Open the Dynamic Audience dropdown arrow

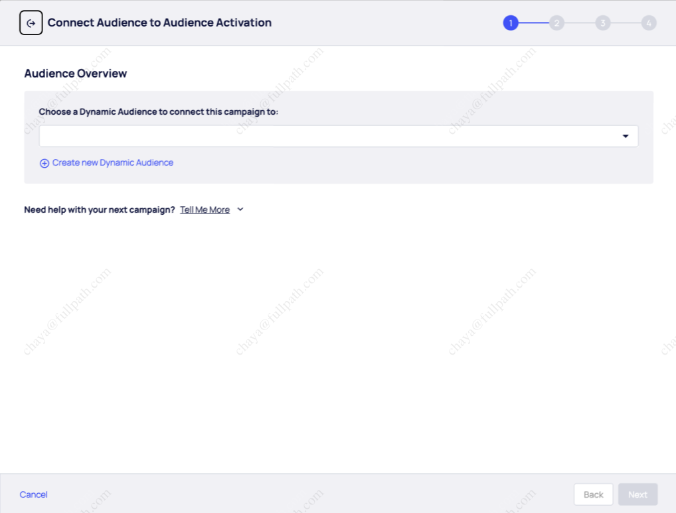(x=625, y=137)
